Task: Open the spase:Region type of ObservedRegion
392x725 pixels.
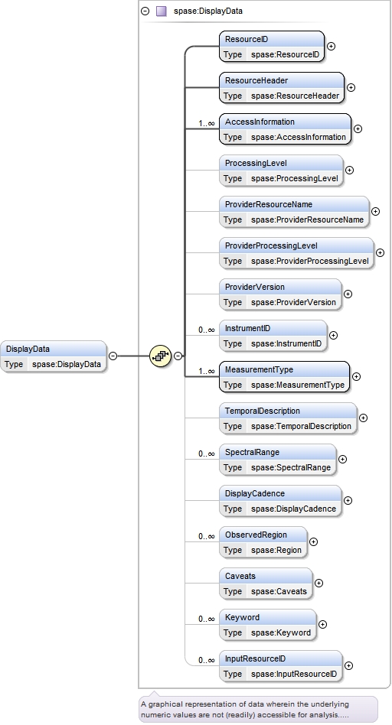Action: point(276,550)
